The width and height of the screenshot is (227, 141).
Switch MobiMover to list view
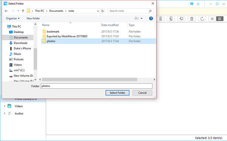(212, 19)
